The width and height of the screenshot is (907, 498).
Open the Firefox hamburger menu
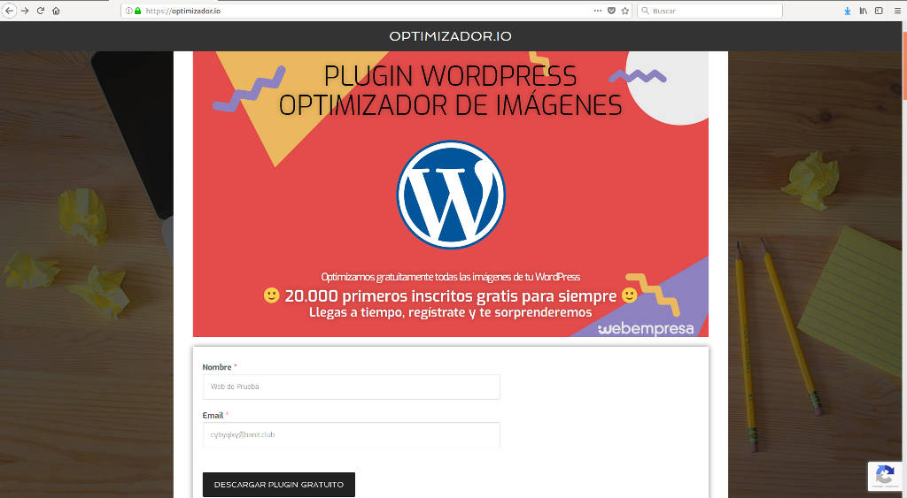[x=898, y=11]
